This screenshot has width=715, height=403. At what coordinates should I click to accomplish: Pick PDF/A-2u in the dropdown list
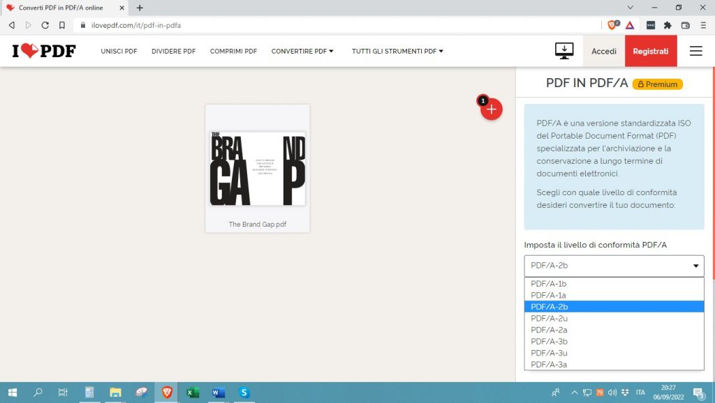click(548, 318)
